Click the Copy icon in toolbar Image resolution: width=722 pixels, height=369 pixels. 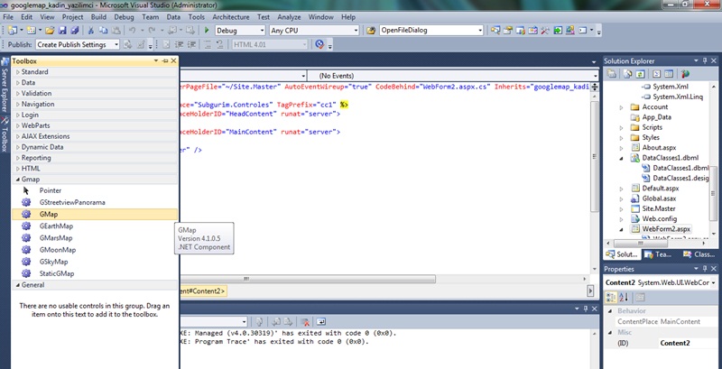pos(103,31)
